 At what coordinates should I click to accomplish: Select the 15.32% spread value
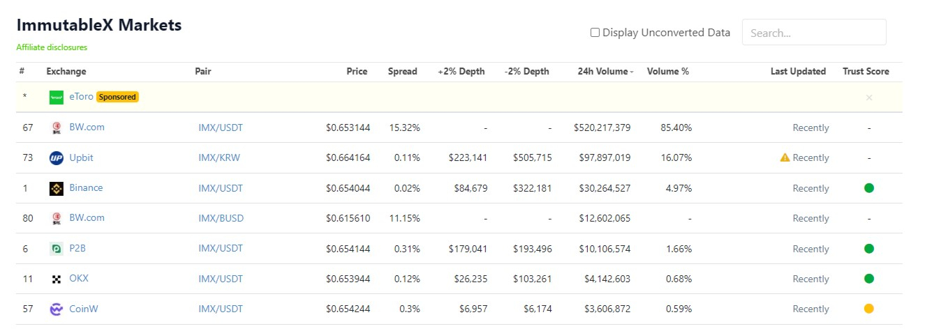click(x=405, y=128)
